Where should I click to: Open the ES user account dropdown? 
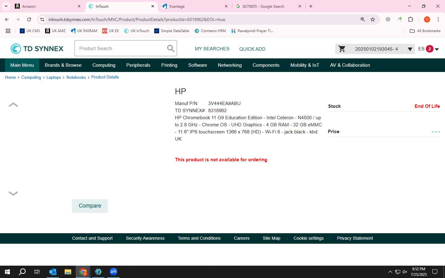point(428,49)
